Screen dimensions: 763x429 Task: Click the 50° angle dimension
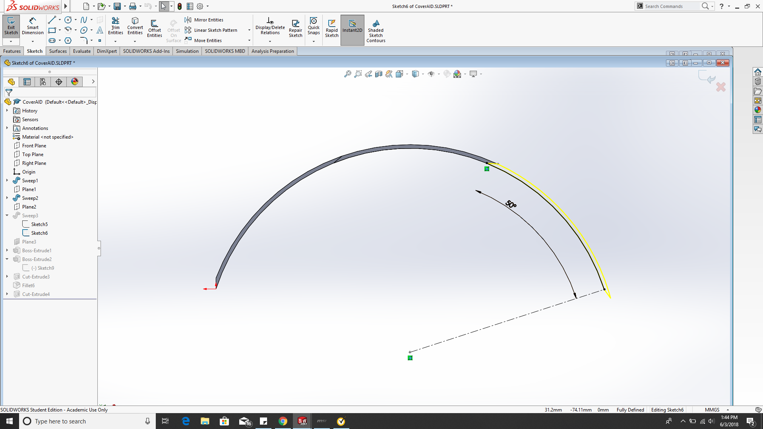511,204
